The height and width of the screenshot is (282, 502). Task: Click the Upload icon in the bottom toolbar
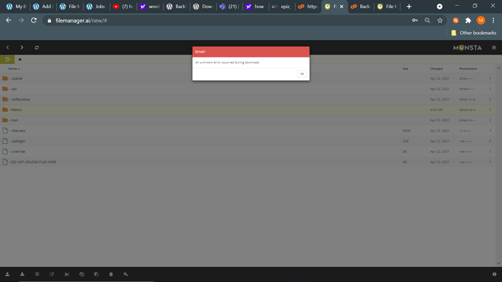[7, 274]
